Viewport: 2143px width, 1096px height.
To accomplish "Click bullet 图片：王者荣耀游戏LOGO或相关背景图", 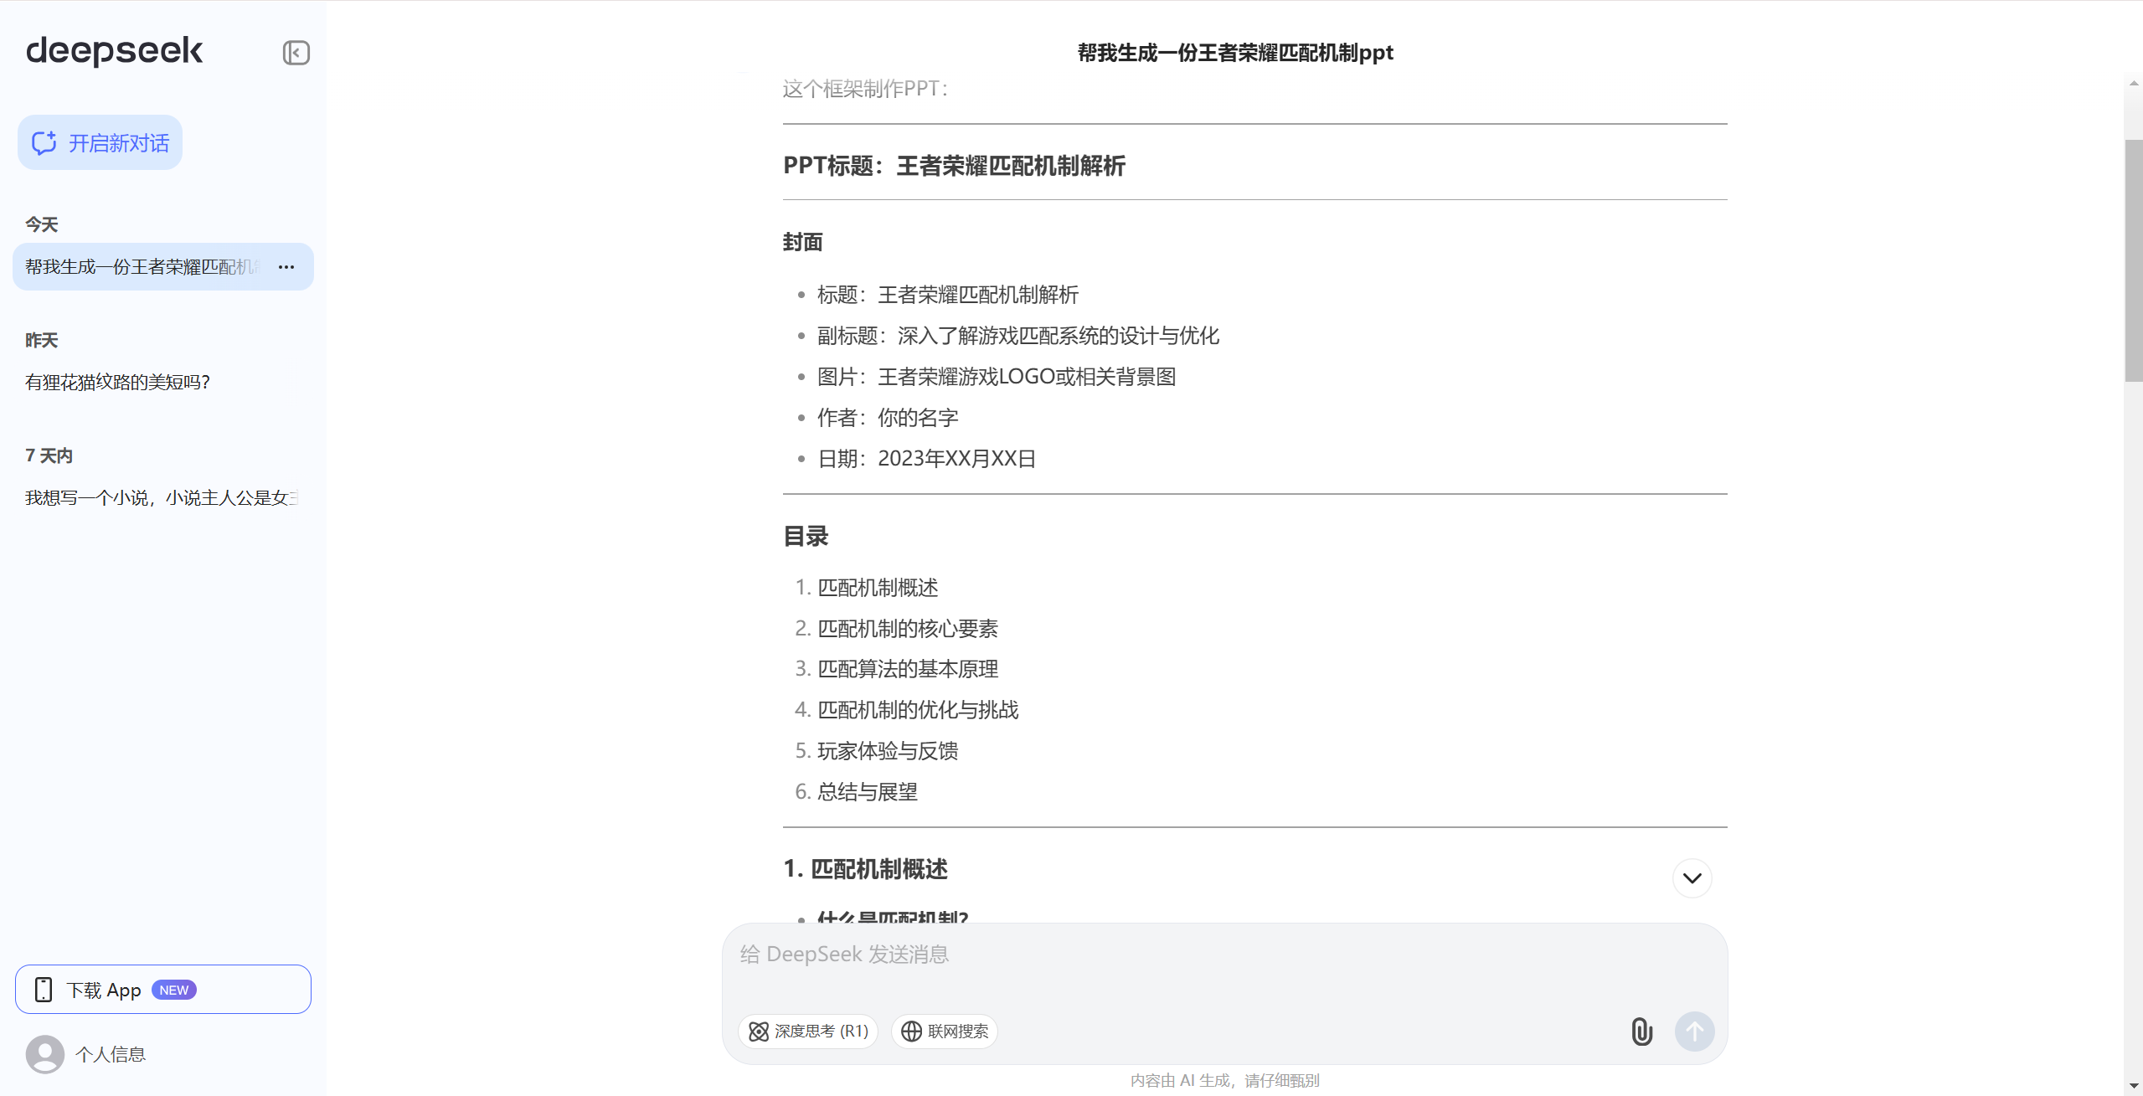I will (x=997, y=377).
